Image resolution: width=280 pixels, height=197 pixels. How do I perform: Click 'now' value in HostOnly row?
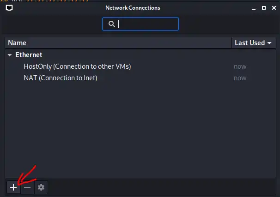point(240,66)
